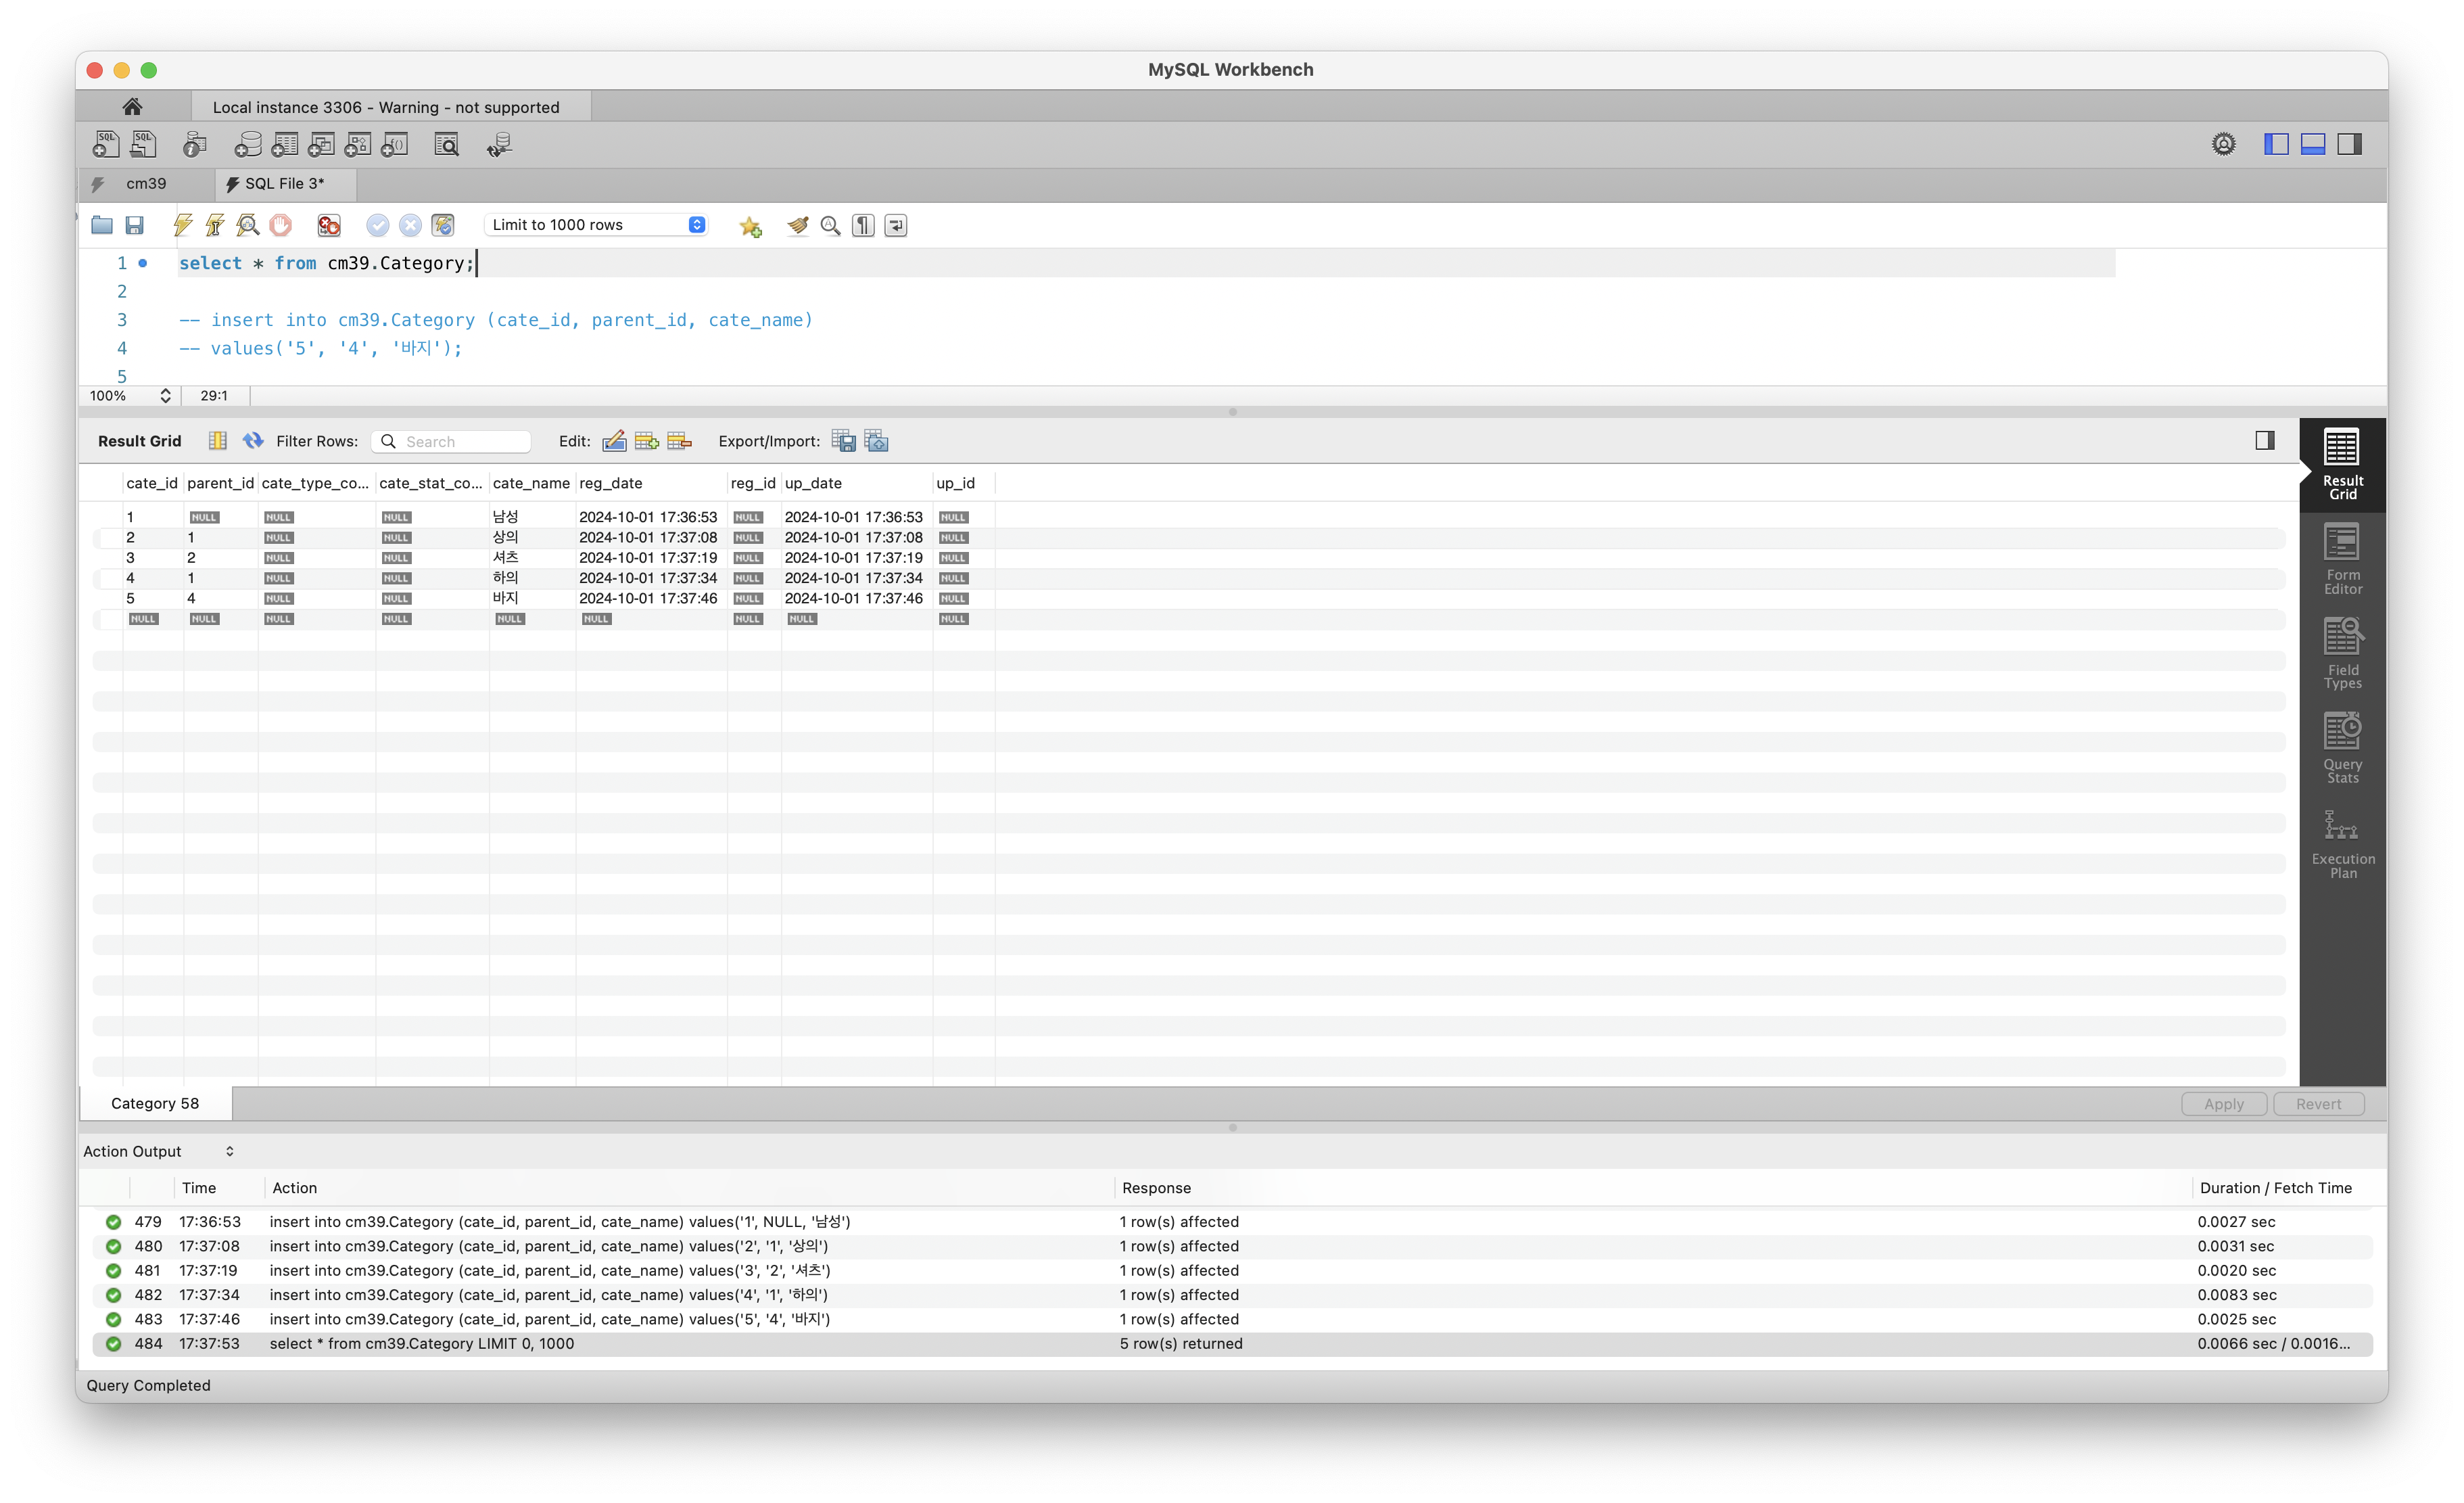Open the Field Types view
Viewport: 2464px width, 1503px height.
click(x=2342, y=655)
